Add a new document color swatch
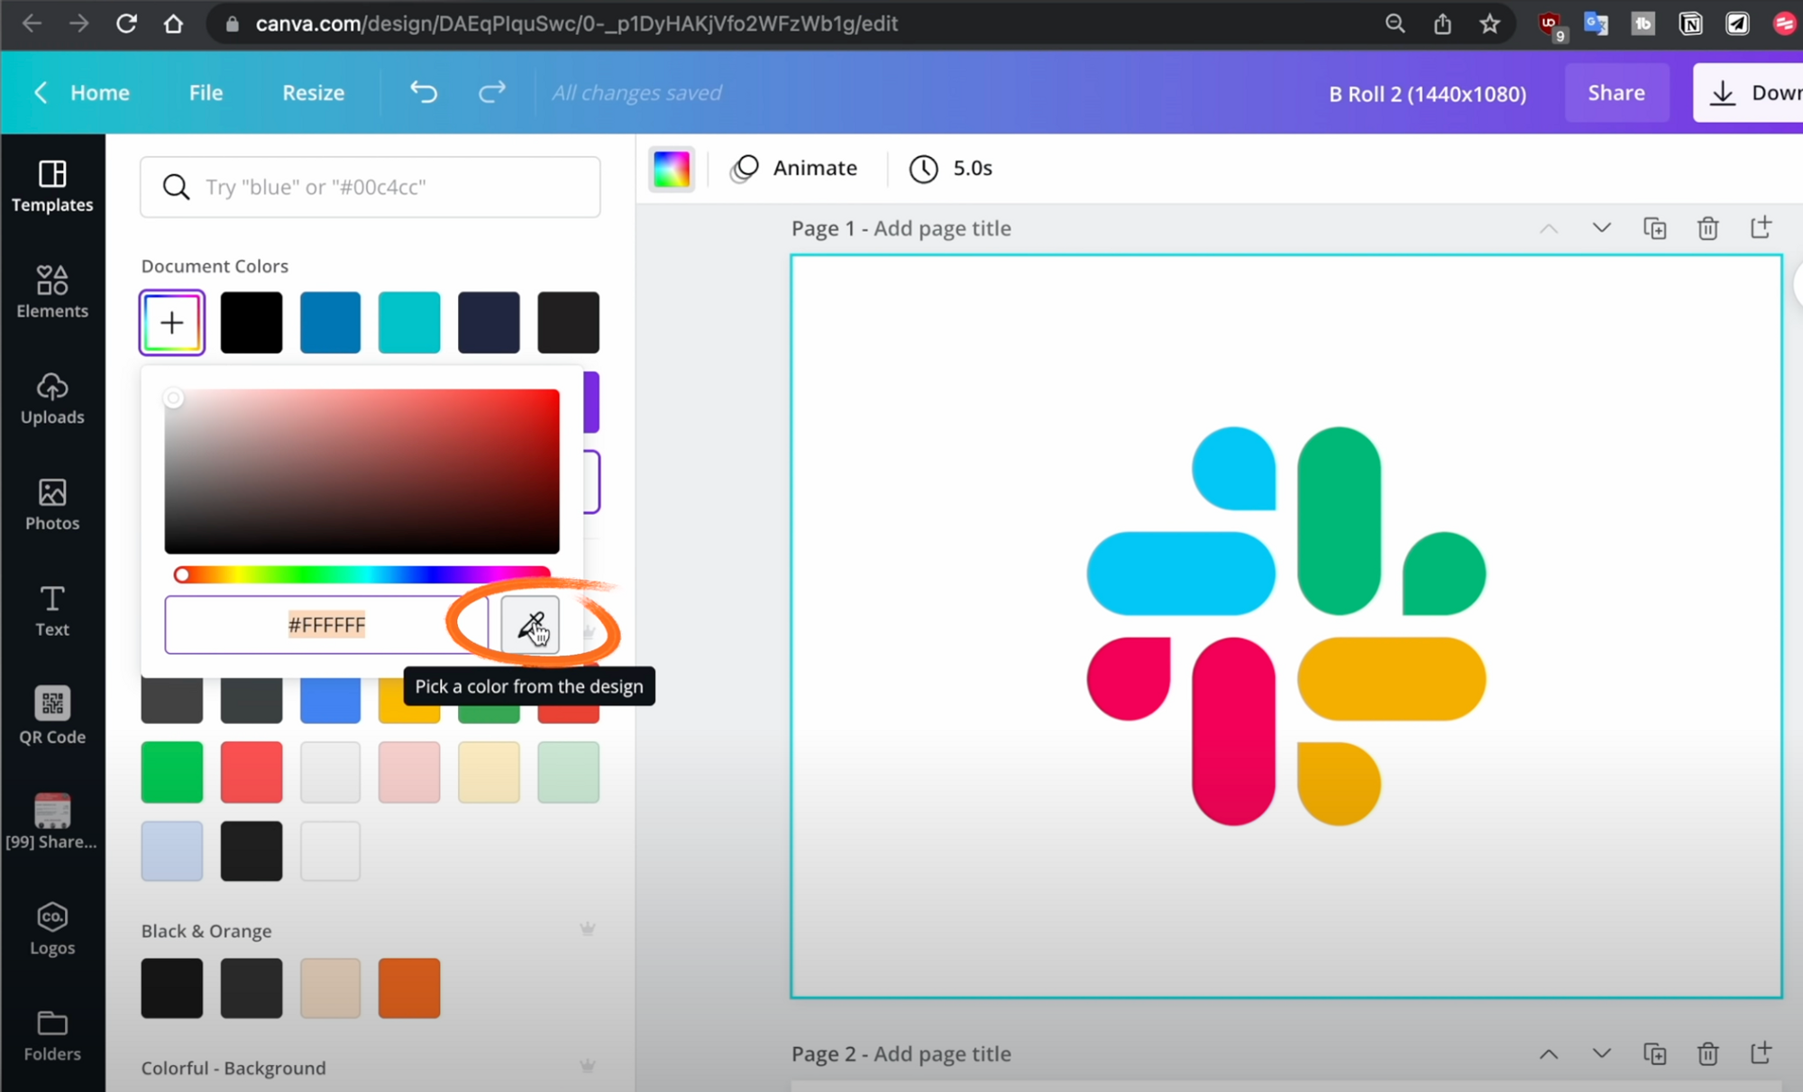The width and height of the screenshot is (1803, 1092). pyautogui.click(x=172, y=323)
